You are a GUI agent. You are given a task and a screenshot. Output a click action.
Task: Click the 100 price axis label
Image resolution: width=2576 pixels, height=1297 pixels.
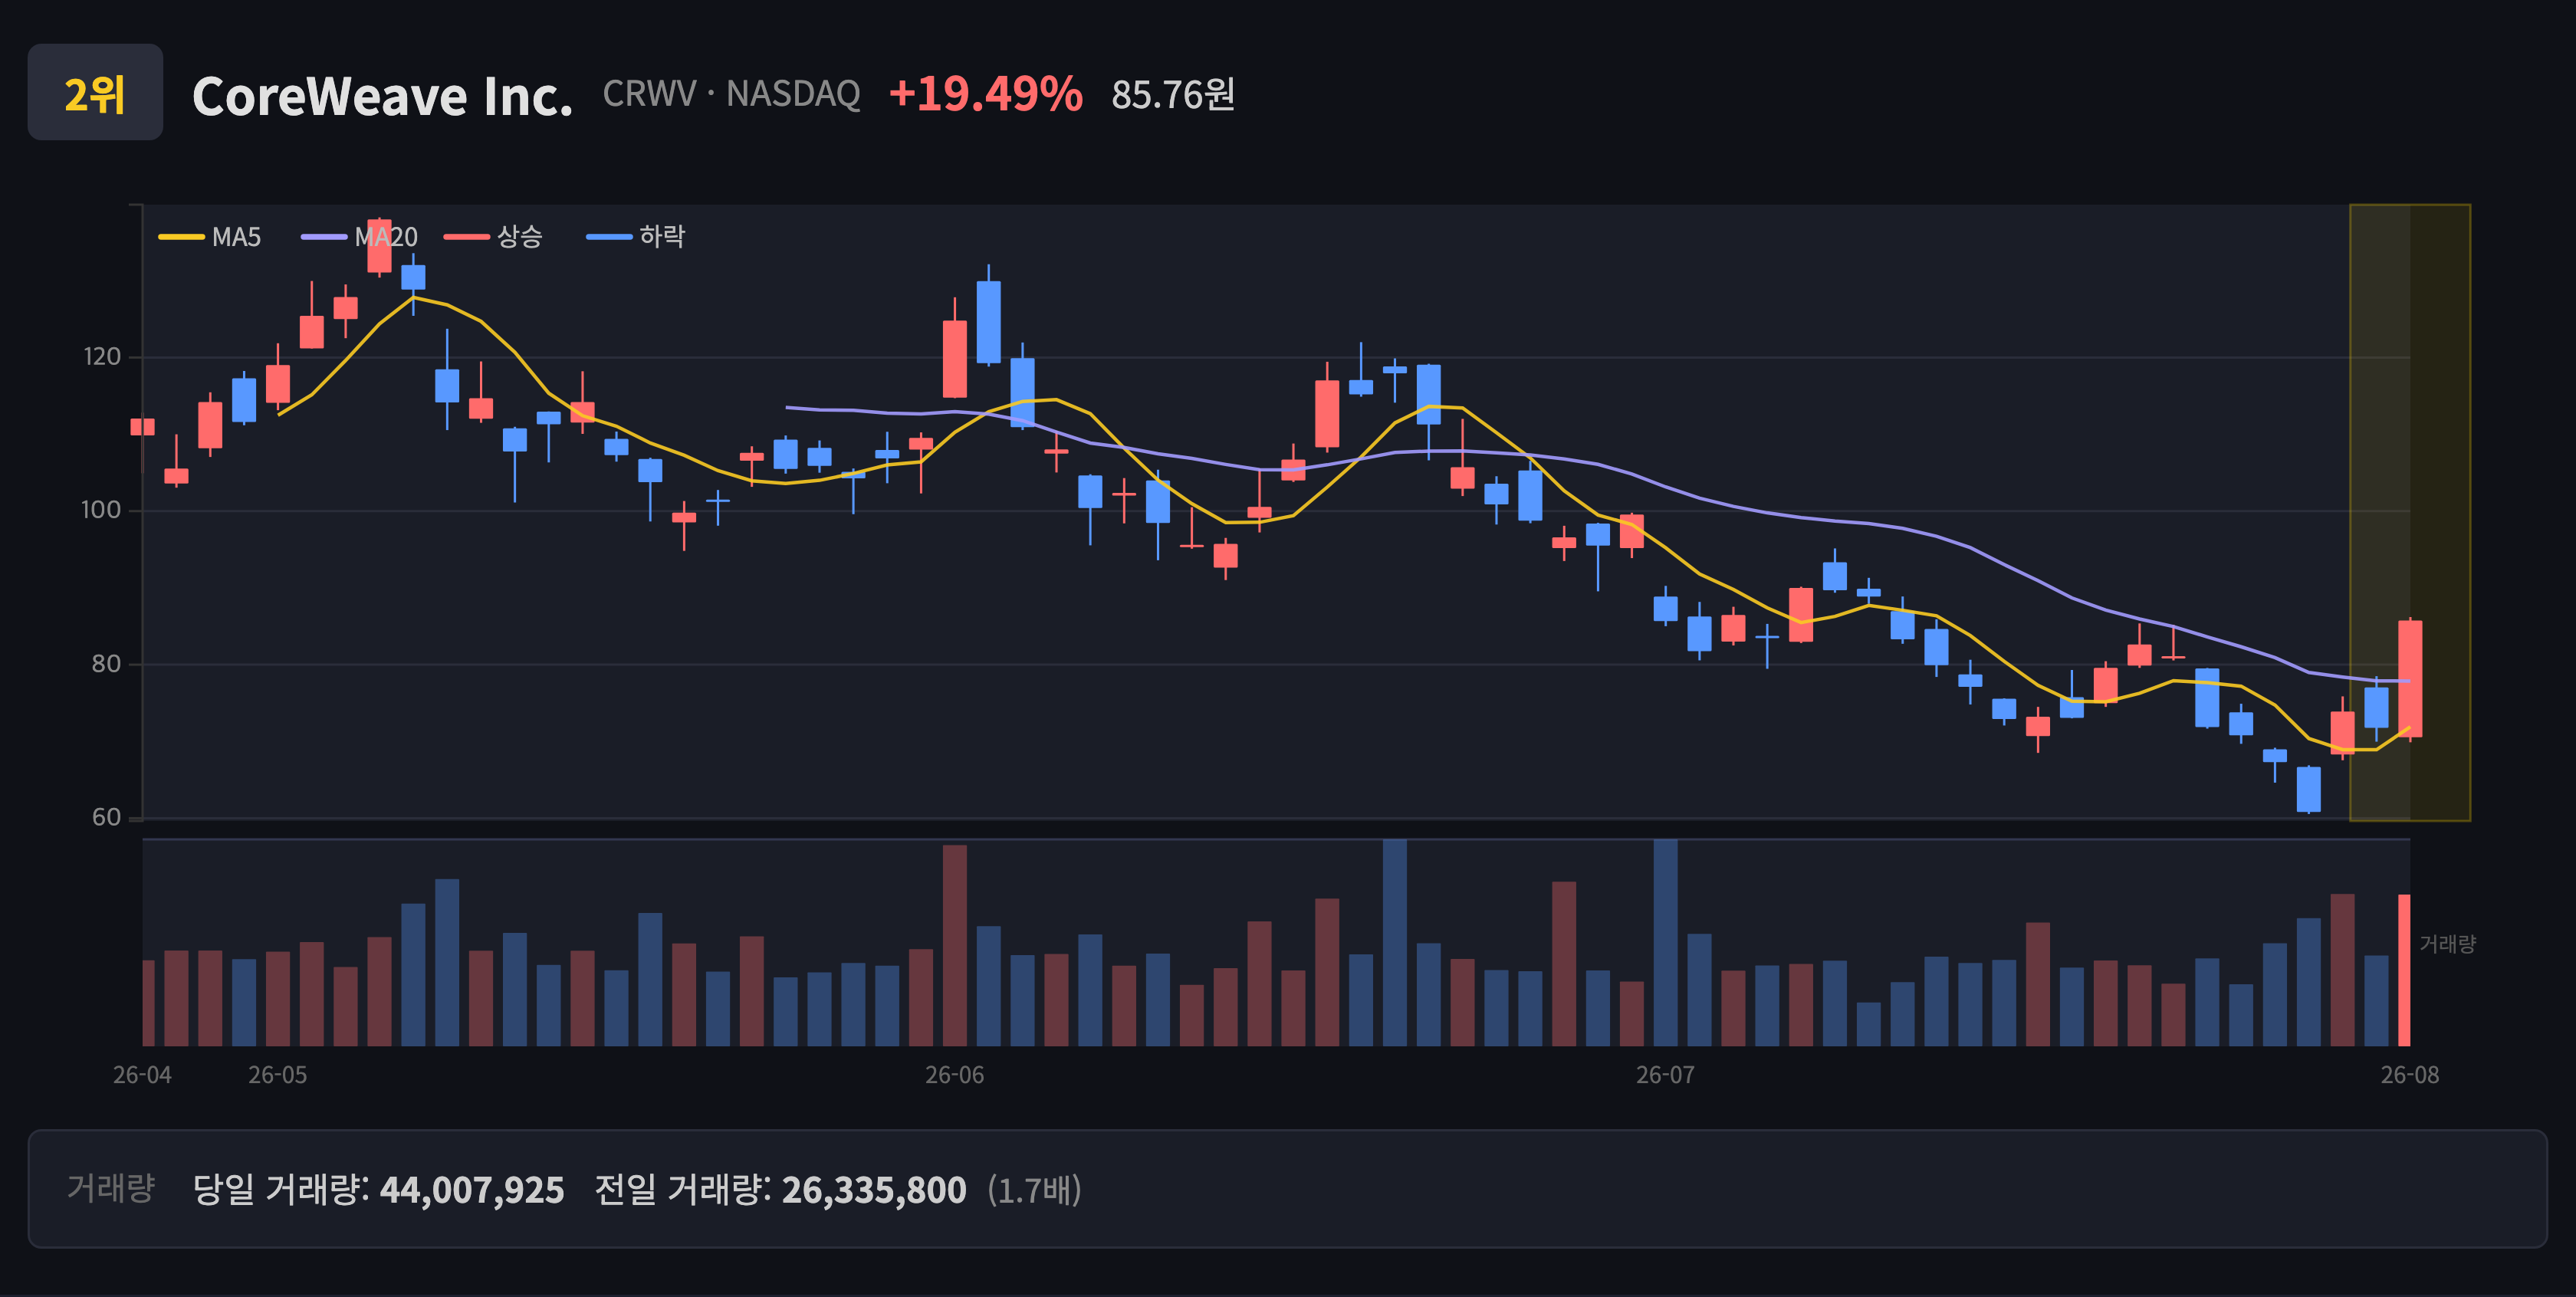tap(101, 510)
